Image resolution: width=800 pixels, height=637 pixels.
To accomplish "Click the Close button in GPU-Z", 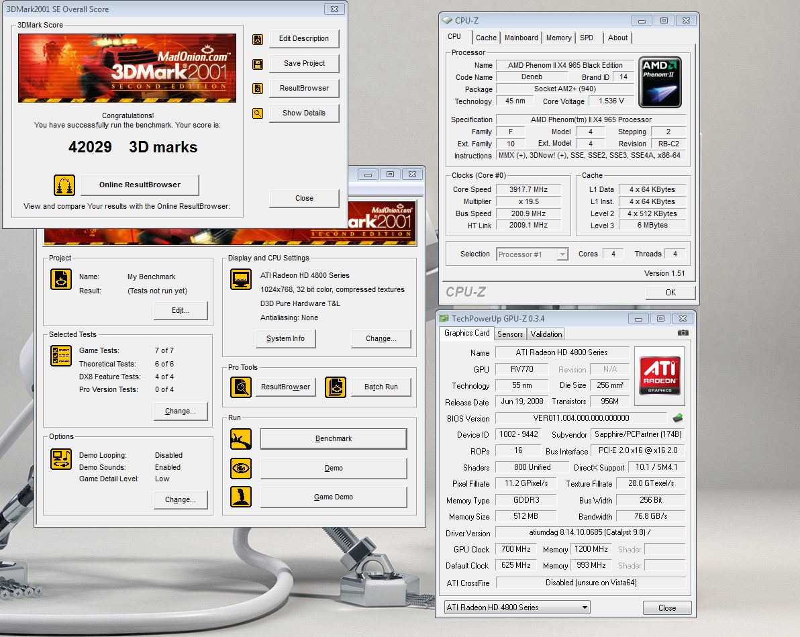I will coord(667,608).
